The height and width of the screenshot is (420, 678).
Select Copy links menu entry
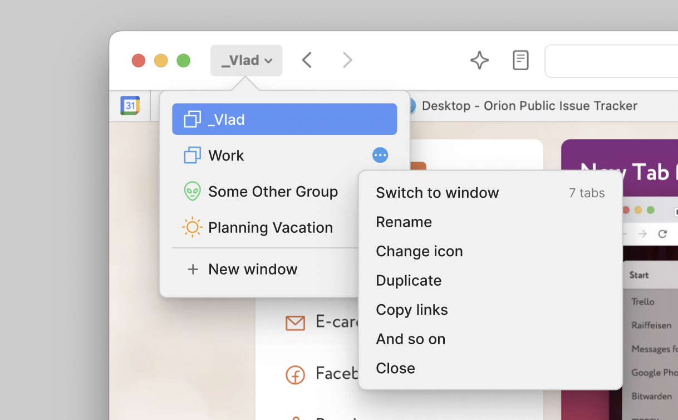point(411,310)
